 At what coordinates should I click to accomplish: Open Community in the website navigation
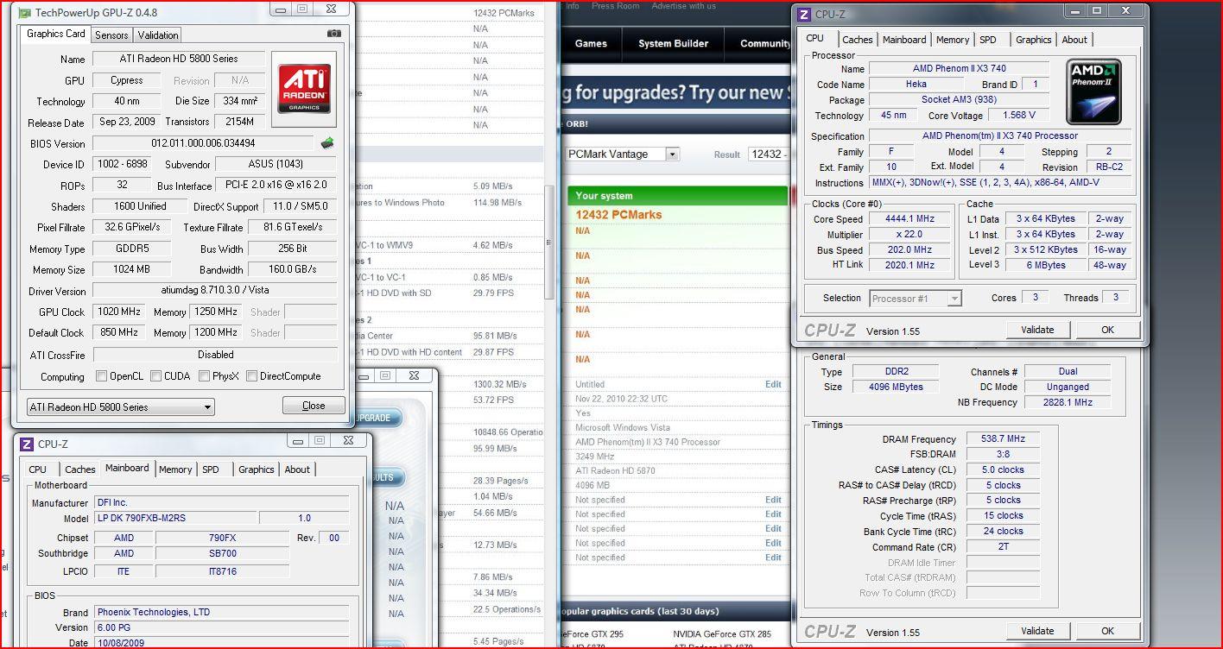(765, 43)
